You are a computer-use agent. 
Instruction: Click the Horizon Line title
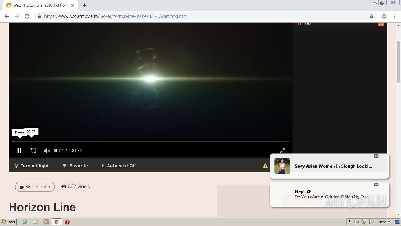(42, 207)
